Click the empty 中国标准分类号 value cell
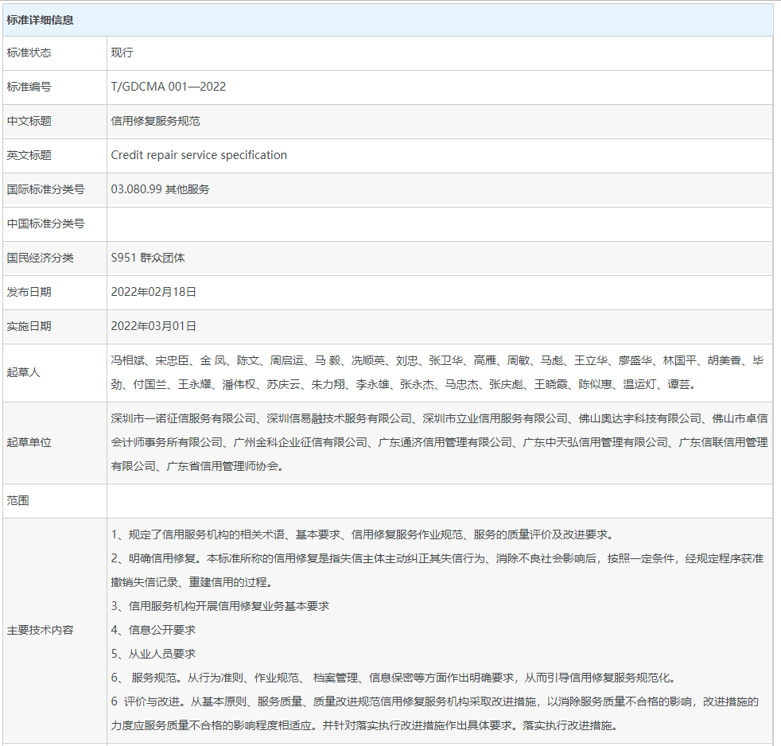Image resolution: width=781 pixels, height=746 pixels. pos(439,223)
